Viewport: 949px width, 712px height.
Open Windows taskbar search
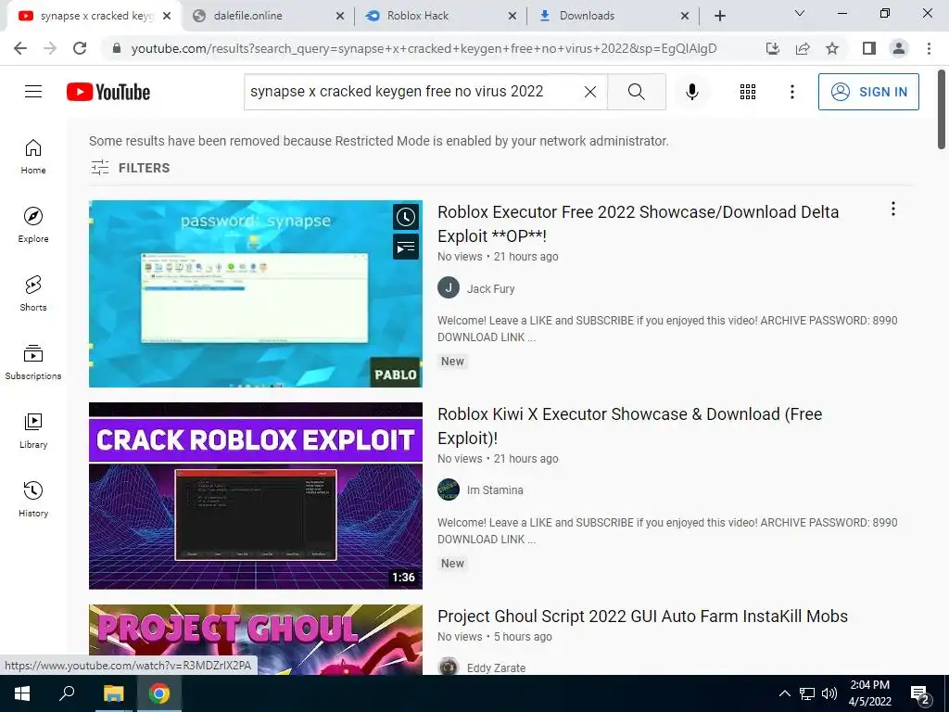[67, 693]
